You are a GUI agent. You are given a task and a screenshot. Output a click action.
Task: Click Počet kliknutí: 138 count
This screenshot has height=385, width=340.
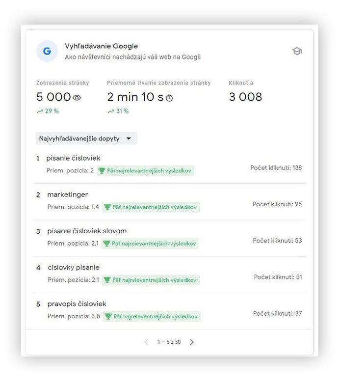[276, 168]
